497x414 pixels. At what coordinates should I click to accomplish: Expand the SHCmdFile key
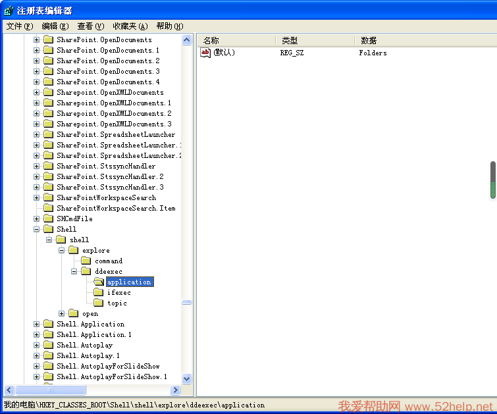tap(37, 219)
